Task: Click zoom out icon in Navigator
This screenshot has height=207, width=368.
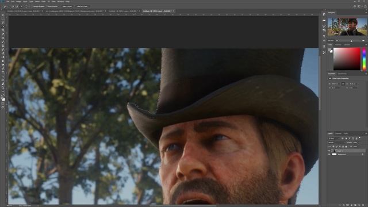Action: pyautogui.click(x=337, y=41)
